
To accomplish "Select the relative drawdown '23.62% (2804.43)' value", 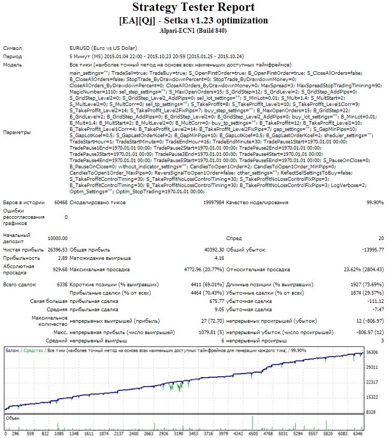I will 364,270.
